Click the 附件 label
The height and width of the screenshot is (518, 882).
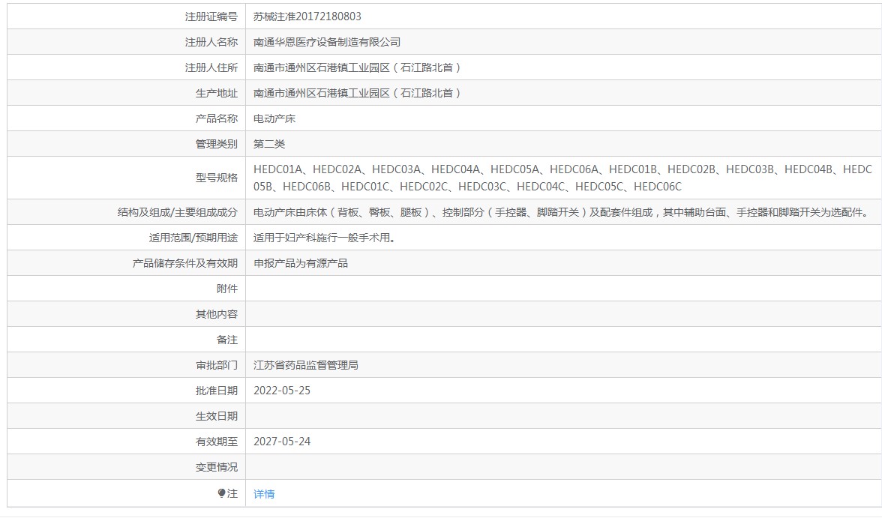point(226,289)
